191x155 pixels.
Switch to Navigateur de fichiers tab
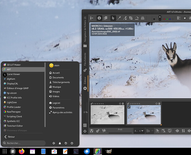[85, 29]
